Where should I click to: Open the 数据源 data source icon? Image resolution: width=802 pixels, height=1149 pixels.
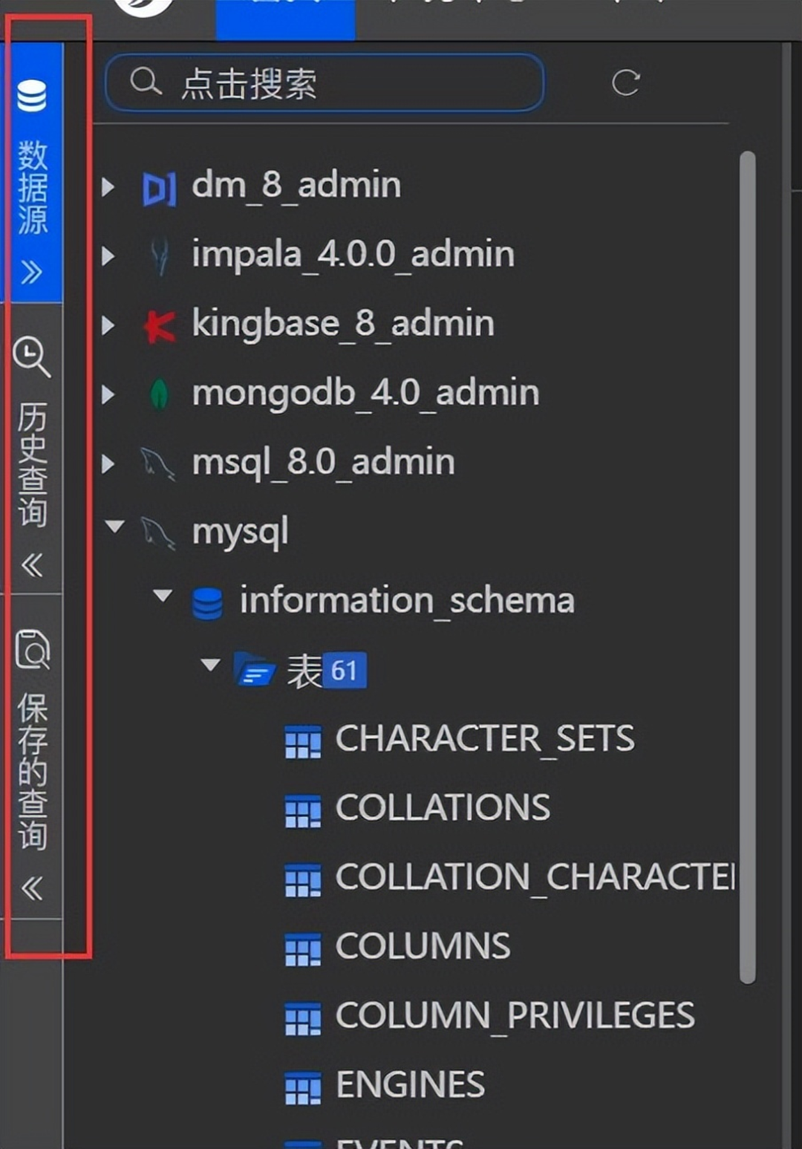pyautogui.click(x=32, y=95)
